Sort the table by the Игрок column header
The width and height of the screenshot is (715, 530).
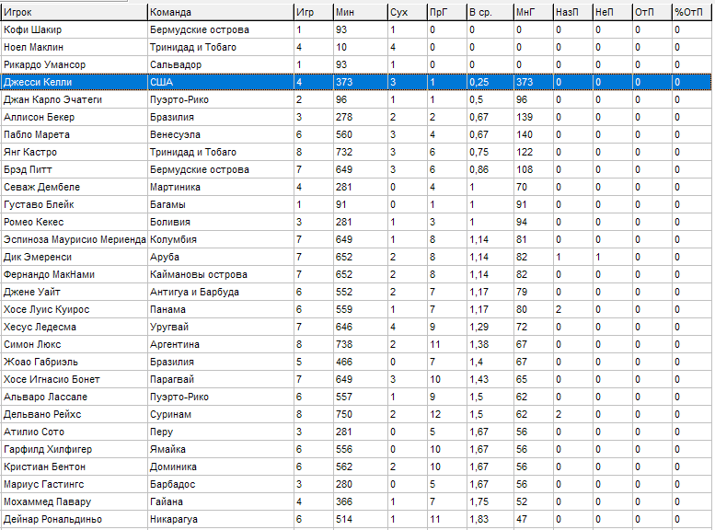pyautogui.click(x=74, y=12)
